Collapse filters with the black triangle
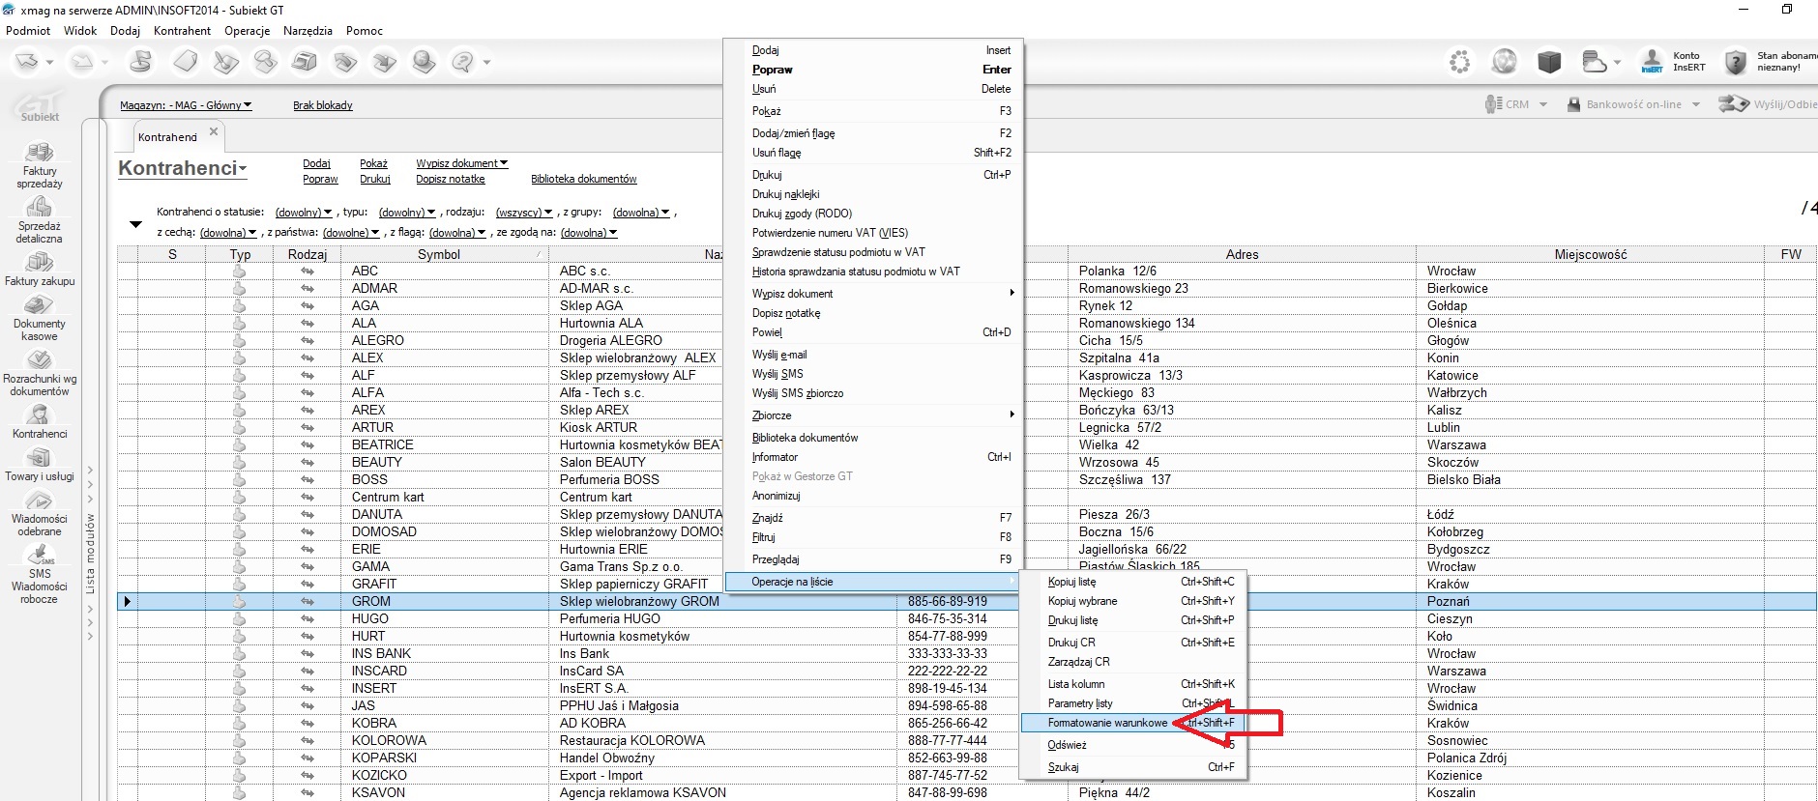1818x801 pixels. point(135,225)
